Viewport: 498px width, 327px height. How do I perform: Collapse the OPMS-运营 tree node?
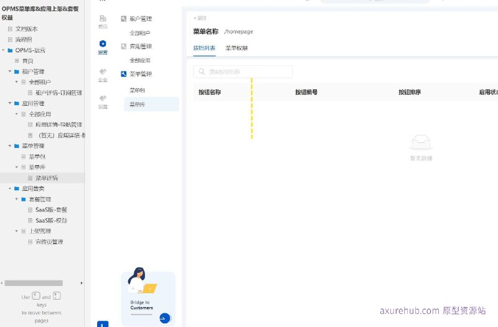tap(3, 50)
